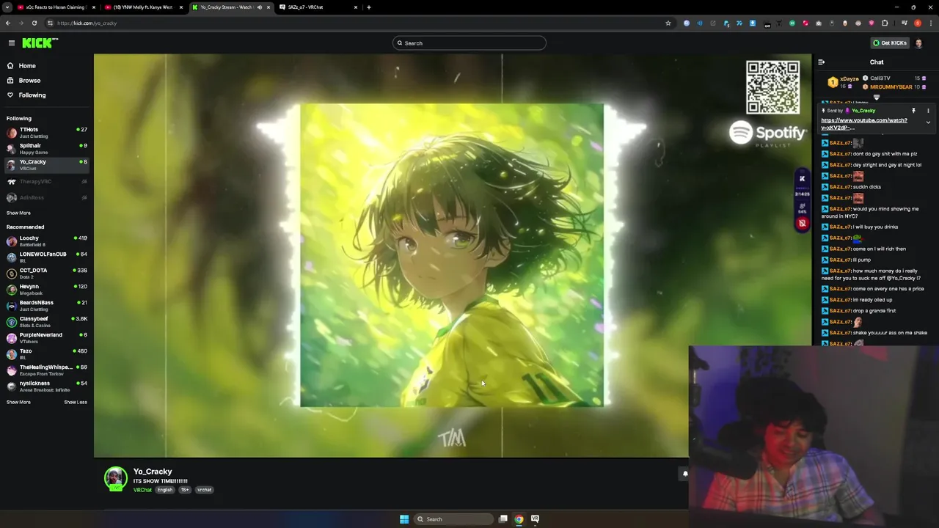Open the Kick hamburger sidebar menu
Viewport: 939px width, 528px height.
[12, 43]
